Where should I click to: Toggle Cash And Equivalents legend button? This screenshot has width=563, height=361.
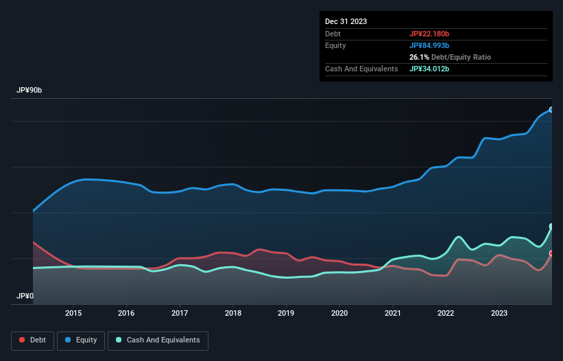tap(158, 340)
